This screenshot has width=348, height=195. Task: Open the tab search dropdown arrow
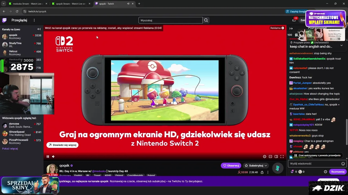[4, 4]
